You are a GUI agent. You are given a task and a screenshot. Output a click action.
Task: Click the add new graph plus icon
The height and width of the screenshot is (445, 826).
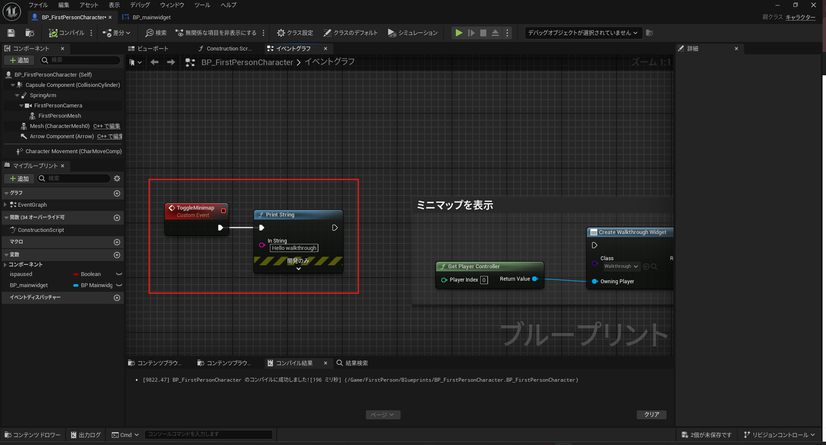117,193
